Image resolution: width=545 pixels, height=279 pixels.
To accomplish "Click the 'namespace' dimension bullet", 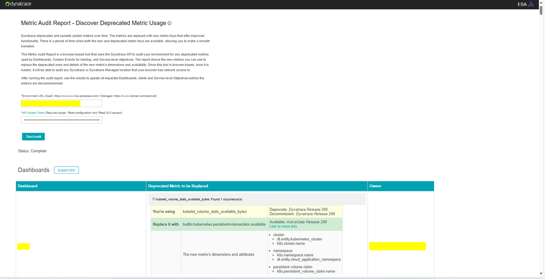I will click(x=283, y=251).
